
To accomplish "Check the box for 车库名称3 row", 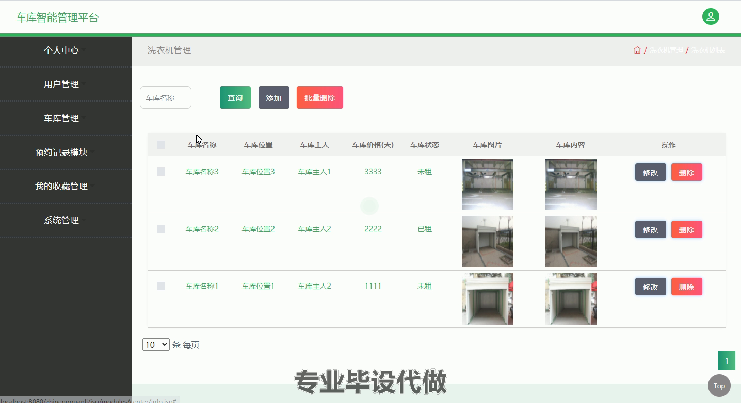I will [x=161, y=172].
